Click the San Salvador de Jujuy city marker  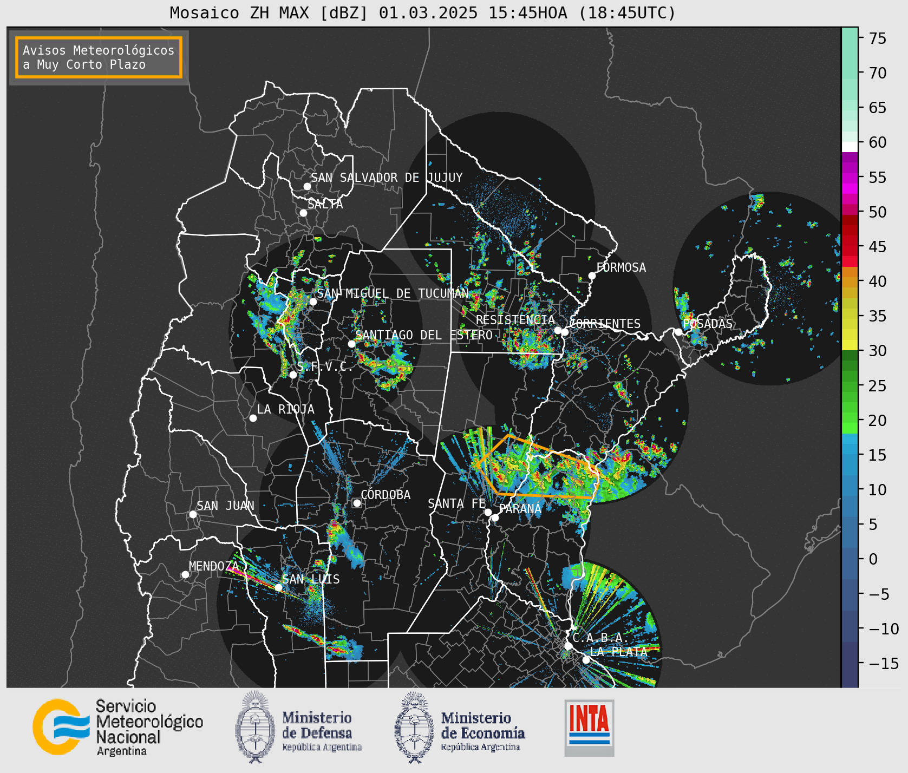pyautogui.click(x=307, y=186)
